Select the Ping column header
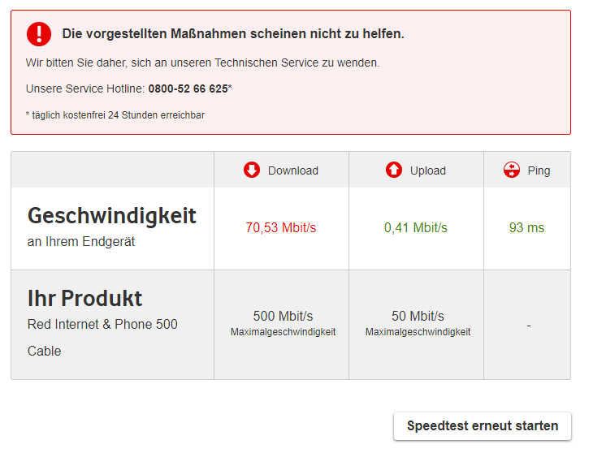 (x=538, y=170)
